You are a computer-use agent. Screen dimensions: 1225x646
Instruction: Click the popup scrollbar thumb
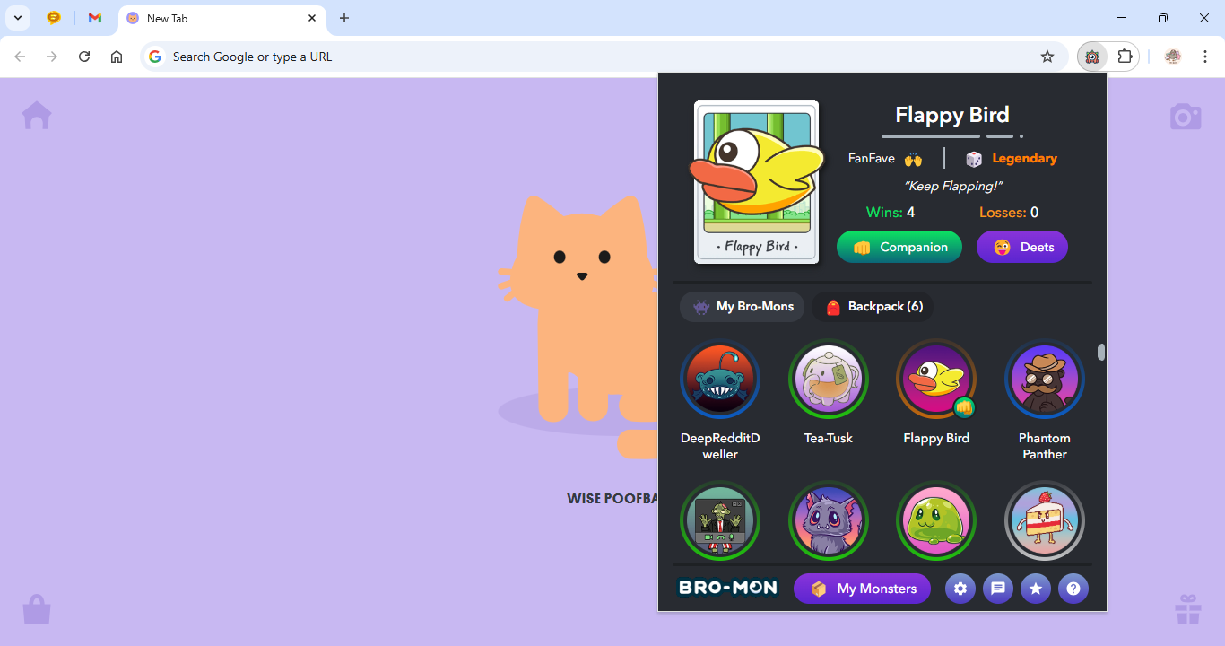(1101, 353)
